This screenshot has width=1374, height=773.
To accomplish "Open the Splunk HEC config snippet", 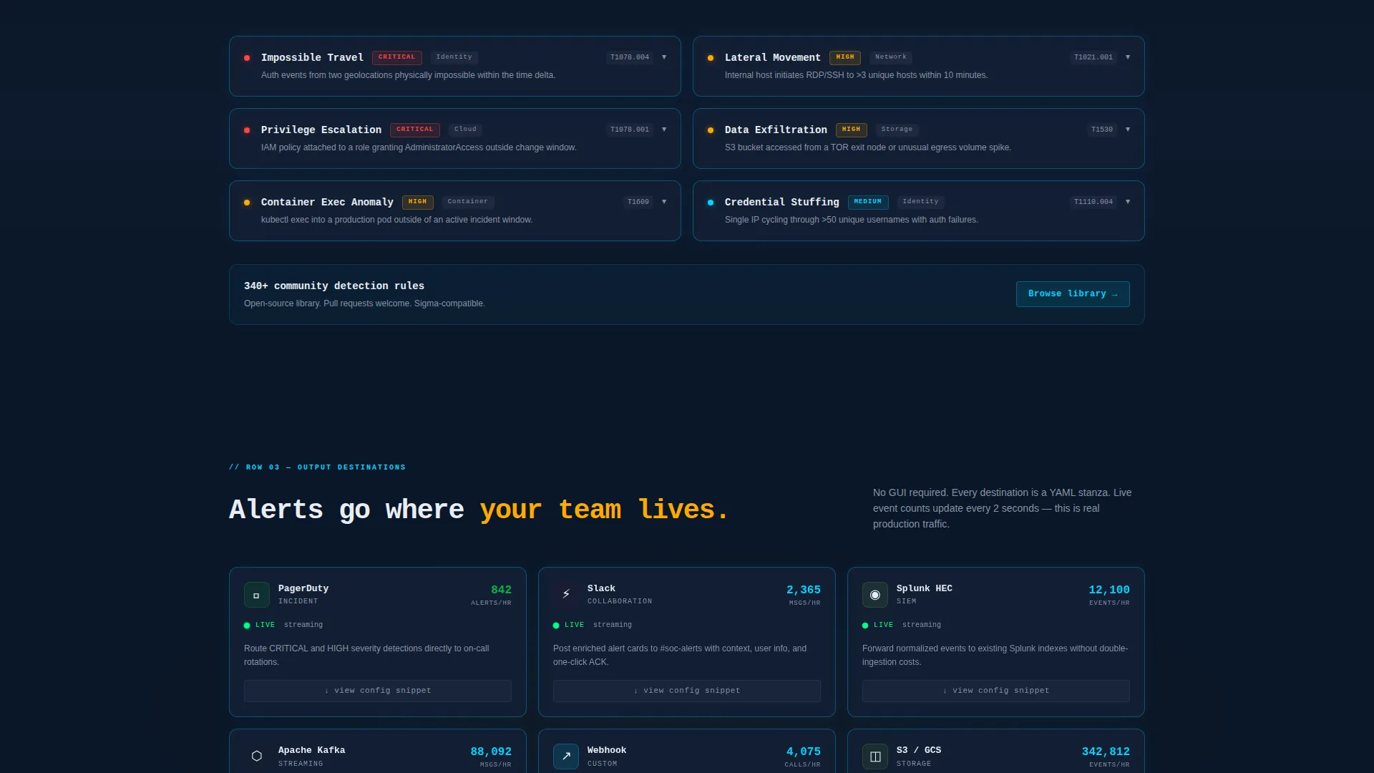I will point(996,691).
